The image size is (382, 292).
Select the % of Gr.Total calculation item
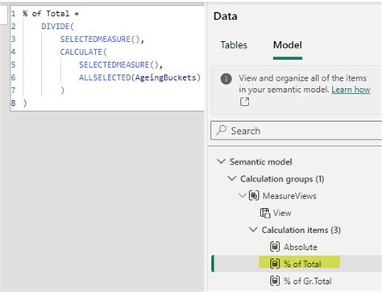[308, 281]
